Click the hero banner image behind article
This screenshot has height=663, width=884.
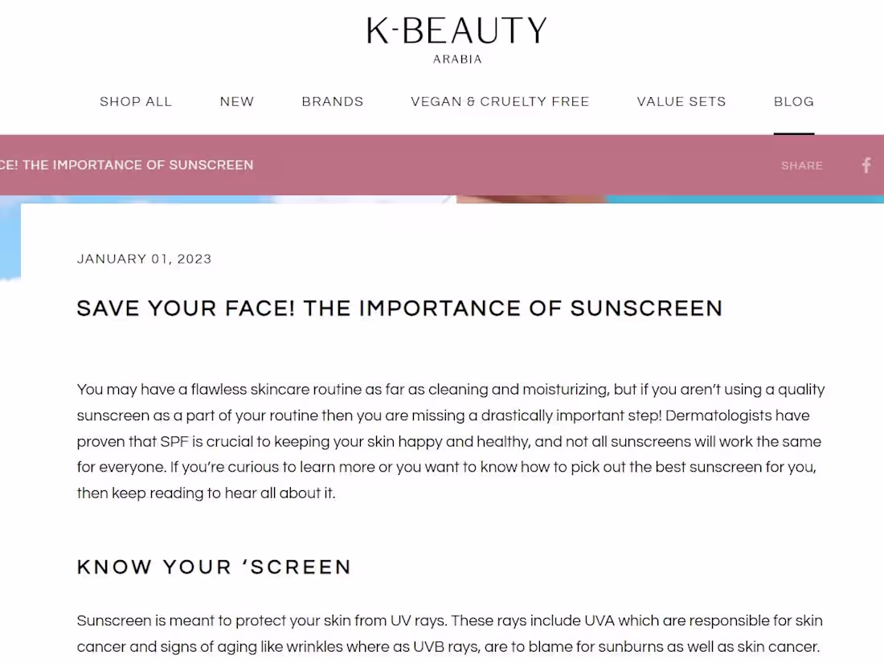(x=530, y=198)
